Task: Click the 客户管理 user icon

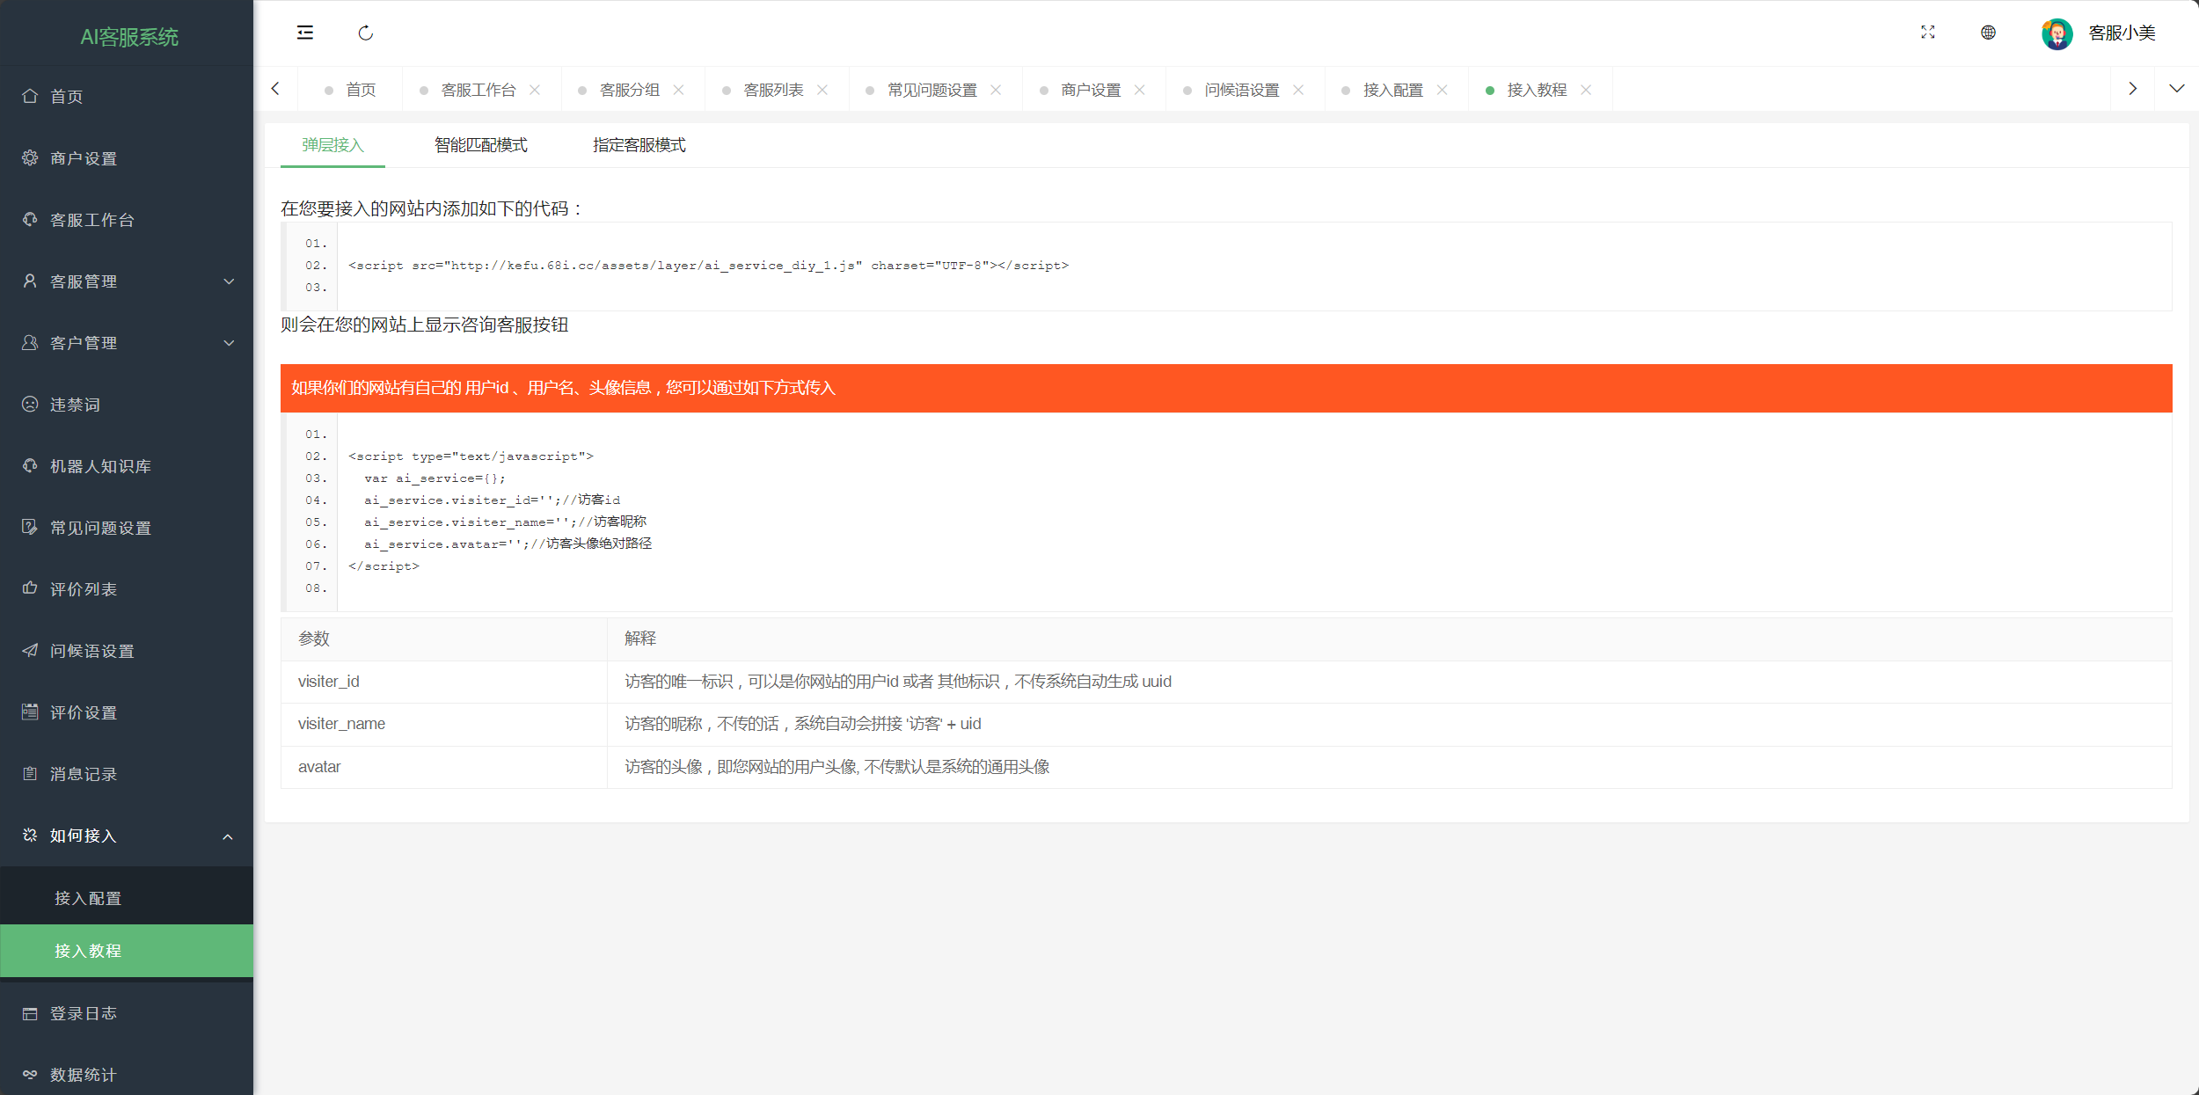Action: tap(30, 342)
